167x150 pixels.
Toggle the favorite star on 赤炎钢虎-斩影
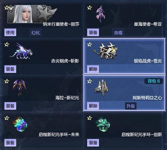pos(7,44)
